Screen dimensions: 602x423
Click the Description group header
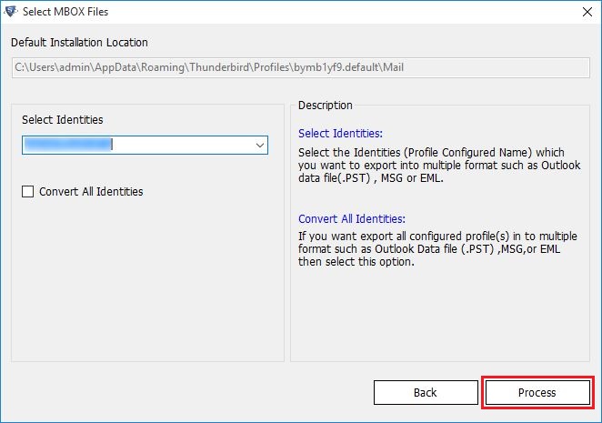pyautogui.click(x=325, y=106)
